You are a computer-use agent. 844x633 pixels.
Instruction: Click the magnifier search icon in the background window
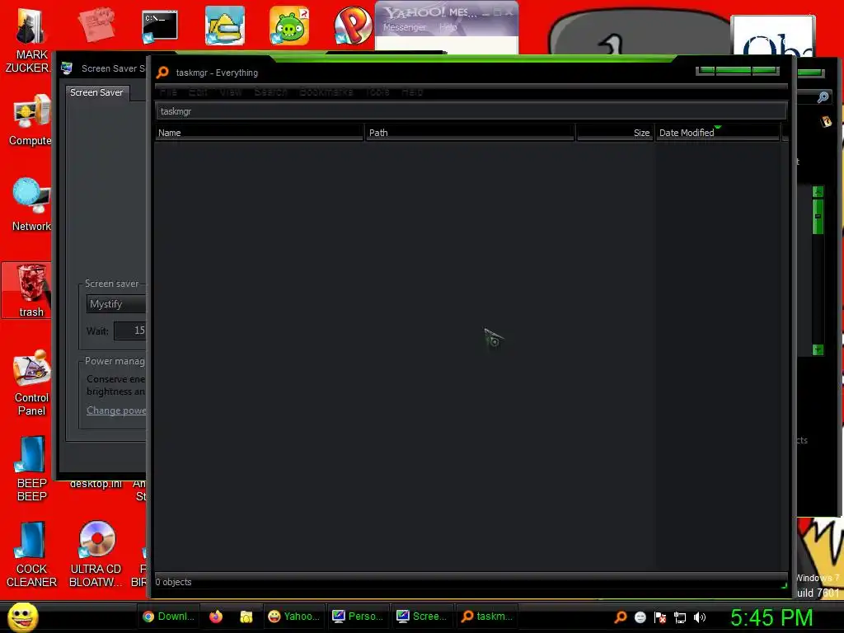click(x=823, y=97)
